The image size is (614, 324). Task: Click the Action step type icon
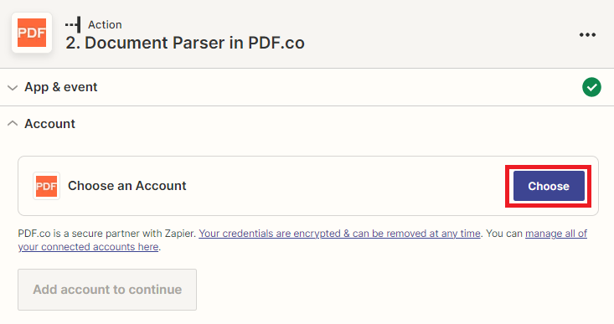point(73,24)
